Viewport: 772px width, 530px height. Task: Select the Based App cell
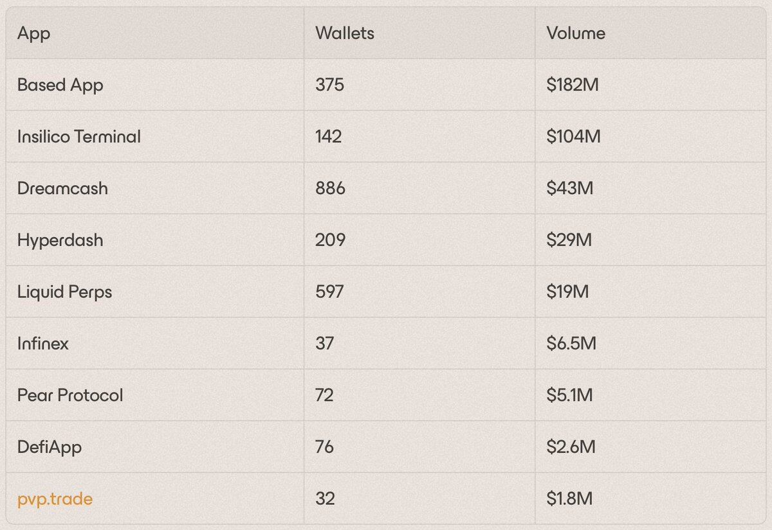[x=60, y=85]
